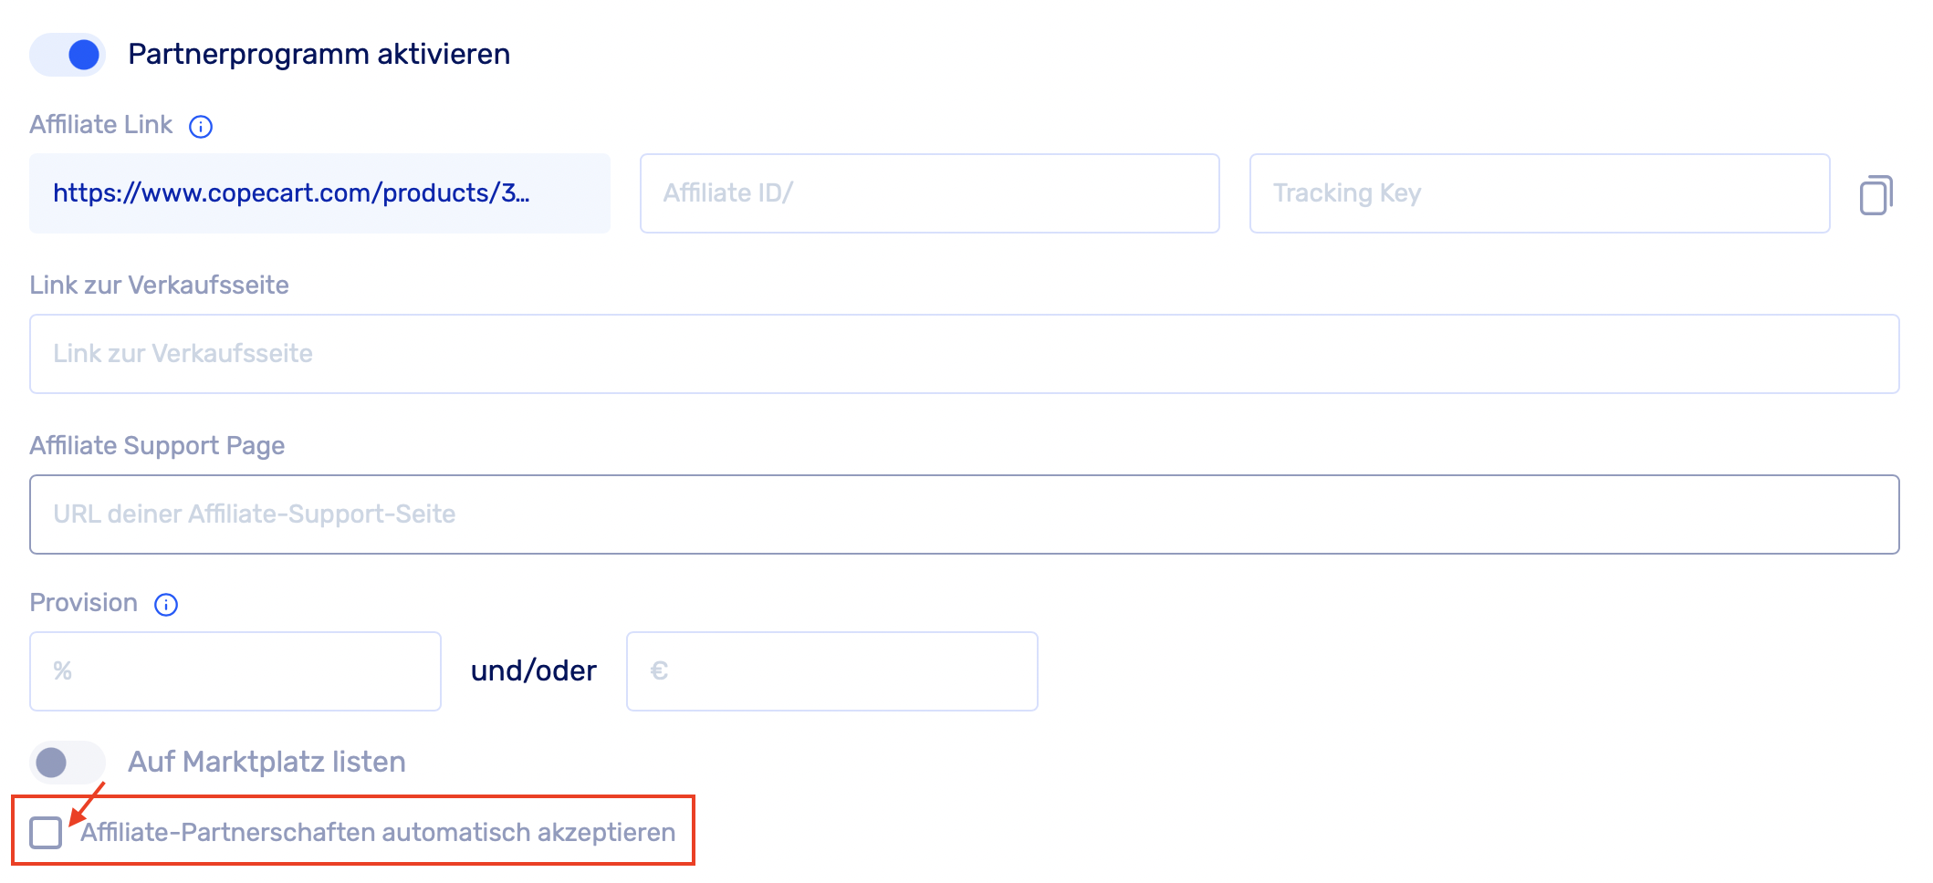
Task: Click the Affiliate Support Page heading label
Action: pos(157,446)
